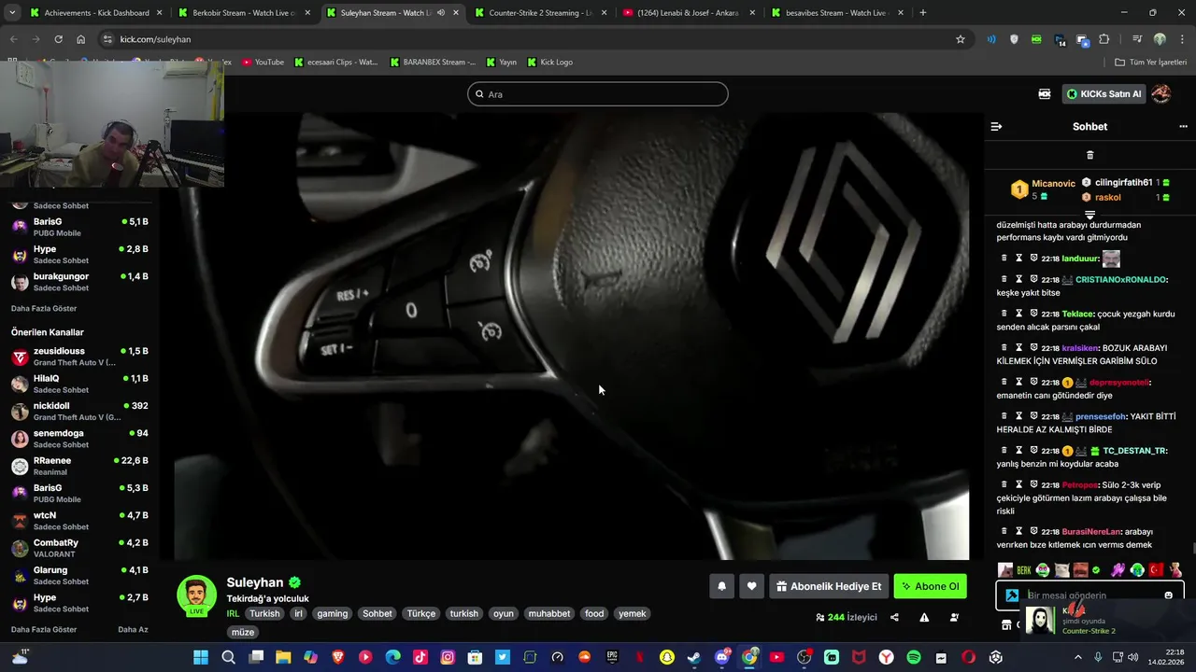Open RRaenee recommended channel
The width and height of the screenshot is (1196, 672).
(79, 466)
